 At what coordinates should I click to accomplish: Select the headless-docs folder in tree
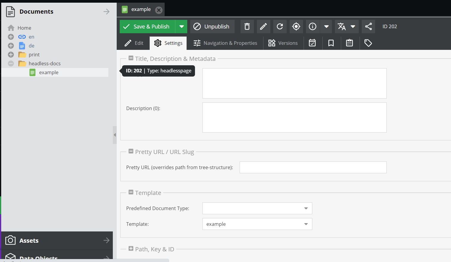(45, 63)
